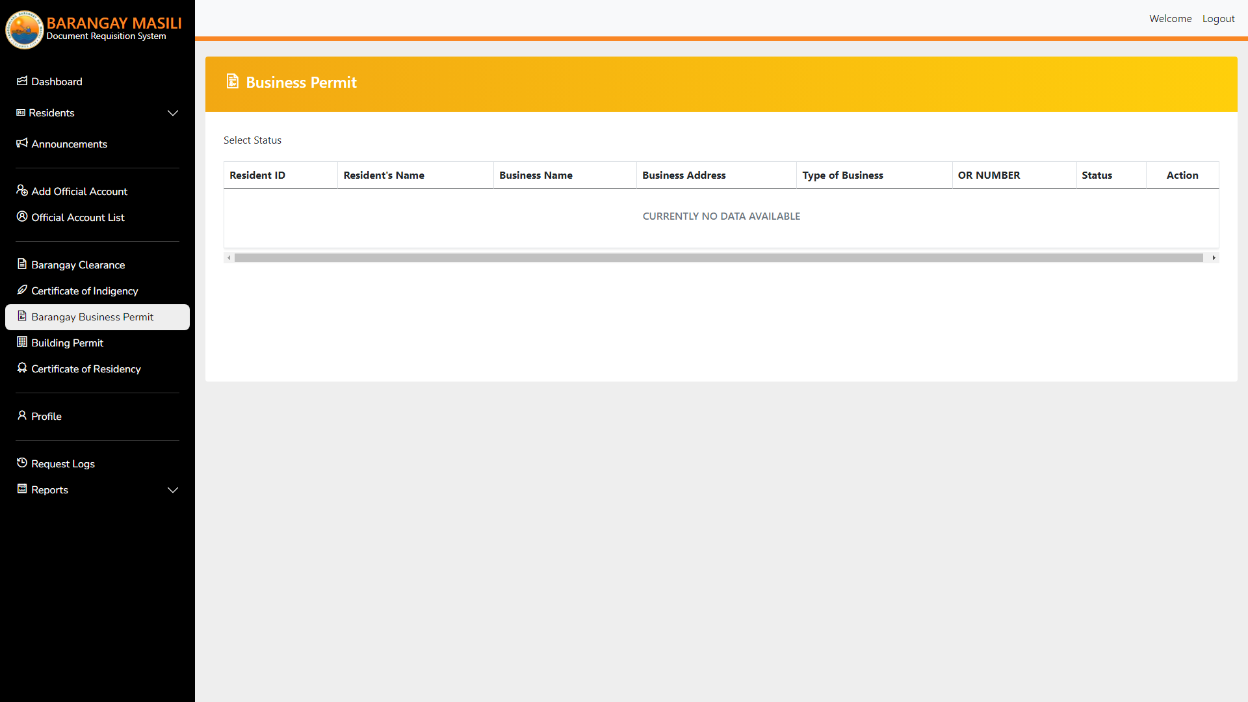The height and width of the screenshot is (702, 1248).
Task: Click the Barangay Masili logo
Action: (x=24, y=29)
